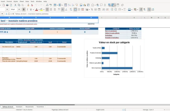Viewport: 170px width, 111px height.
Task: Toggle Underline formatting
Action: pyautogui.click(x=31, y=10)
